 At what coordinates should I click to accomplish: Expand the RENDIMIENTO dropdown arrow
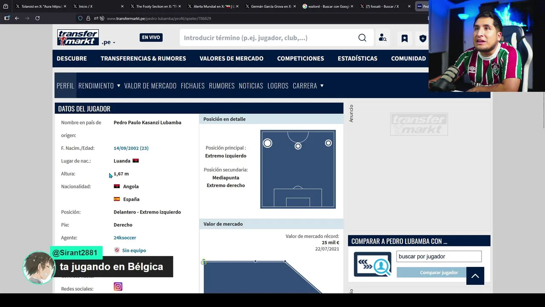coord(118,86)
